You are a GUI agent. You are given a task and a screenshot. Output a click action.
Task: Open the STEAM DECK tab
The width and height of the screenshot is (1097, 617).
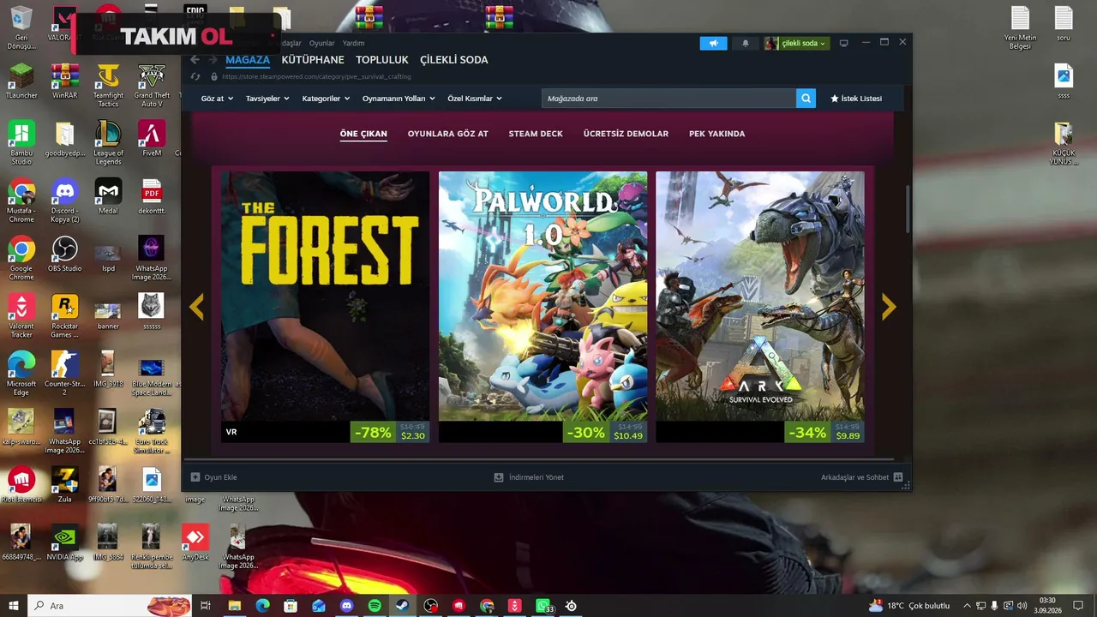click(x=536, y=134)
